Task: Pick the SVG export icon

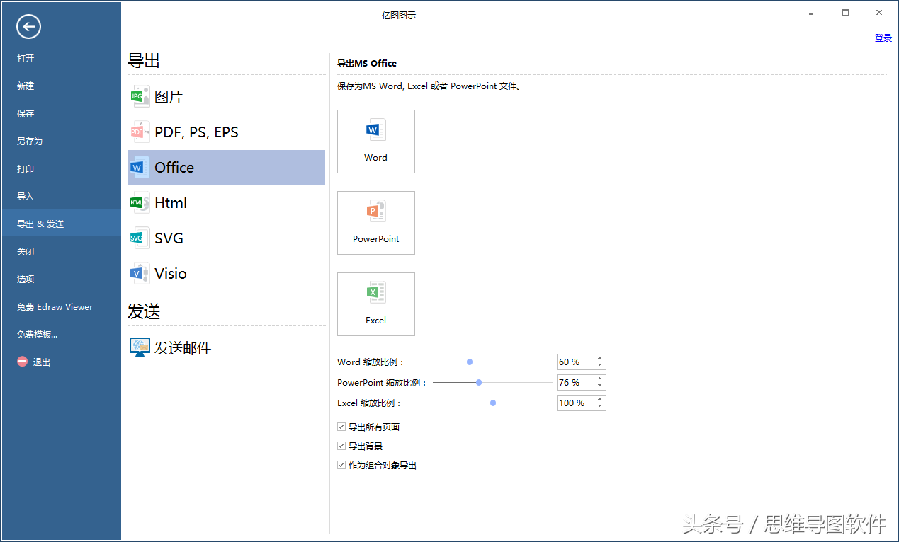Action: (140, 238)
